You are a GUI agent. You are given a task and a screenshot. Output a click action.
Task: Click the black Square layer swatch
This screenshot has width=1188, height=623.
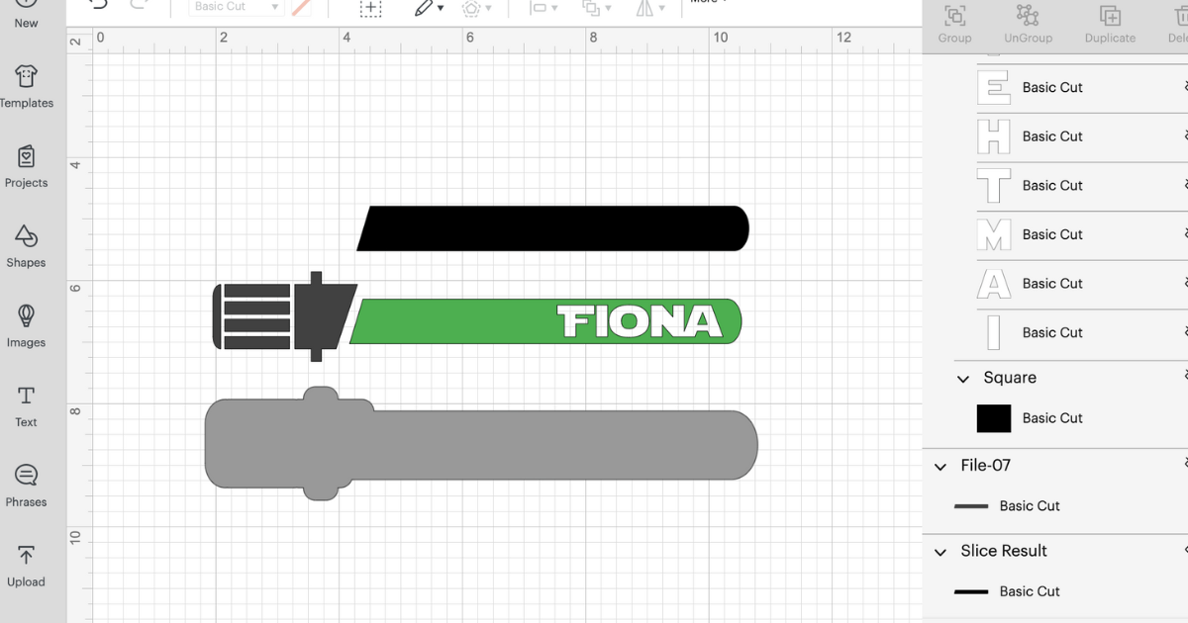[994, 418]
